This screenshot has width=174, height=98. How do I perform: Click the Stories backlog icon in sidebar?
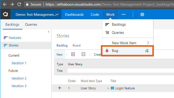6,45
